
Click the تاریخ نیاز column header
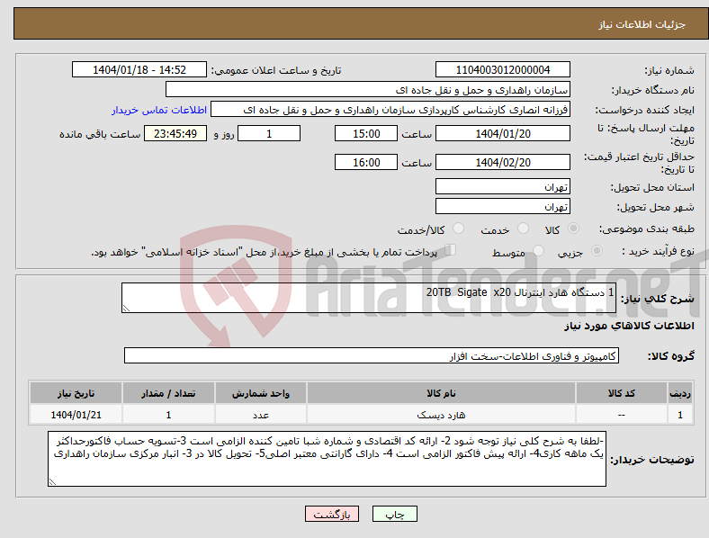(x=76, y=393)
